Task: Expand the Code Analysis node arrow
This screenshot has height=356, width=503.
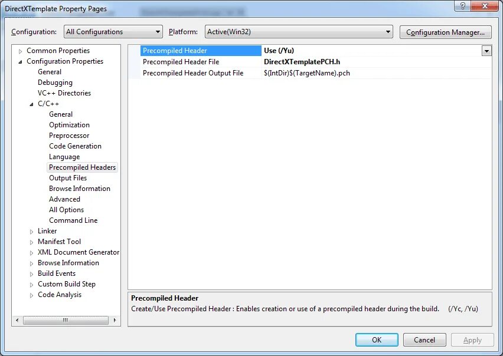Action: [x=31, y=295]
